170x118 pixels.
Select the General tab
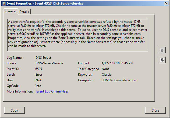[x=11, y=11]
